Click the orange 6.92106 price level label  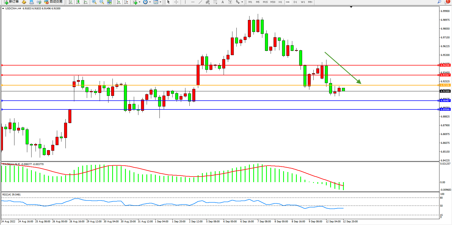tap(445, 85)
